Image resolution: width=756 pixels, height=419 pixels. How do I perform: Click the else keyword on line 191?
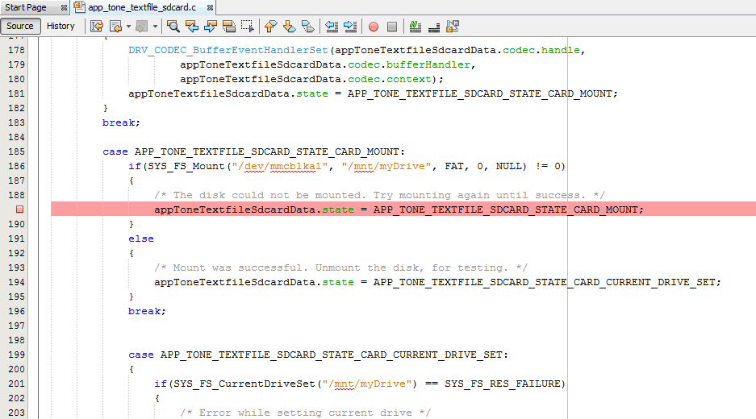(x=140, y=239)
